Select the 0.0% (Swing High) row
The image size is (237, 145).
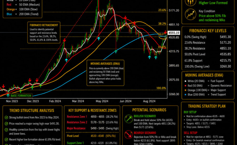click(x=208, y=37)
